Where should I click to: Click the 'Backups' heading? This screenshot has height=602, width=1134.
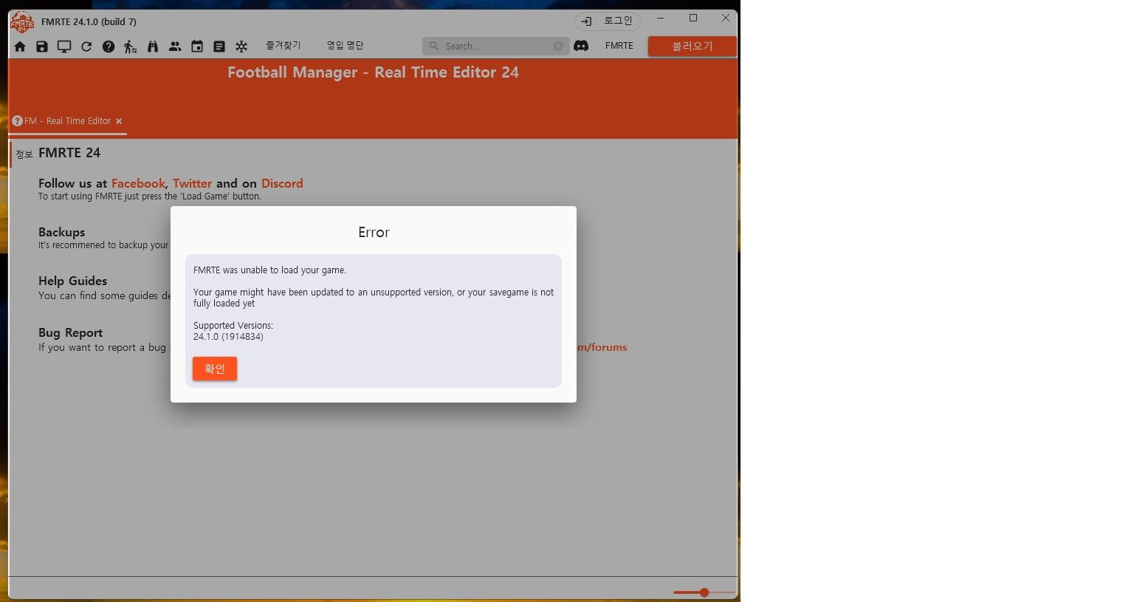(61, 232)
